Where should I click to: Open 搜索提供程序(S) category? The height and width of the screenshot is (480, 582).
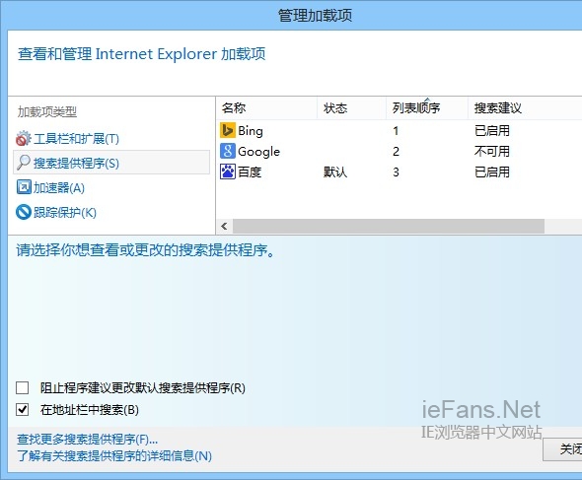(x=111, y=163)
